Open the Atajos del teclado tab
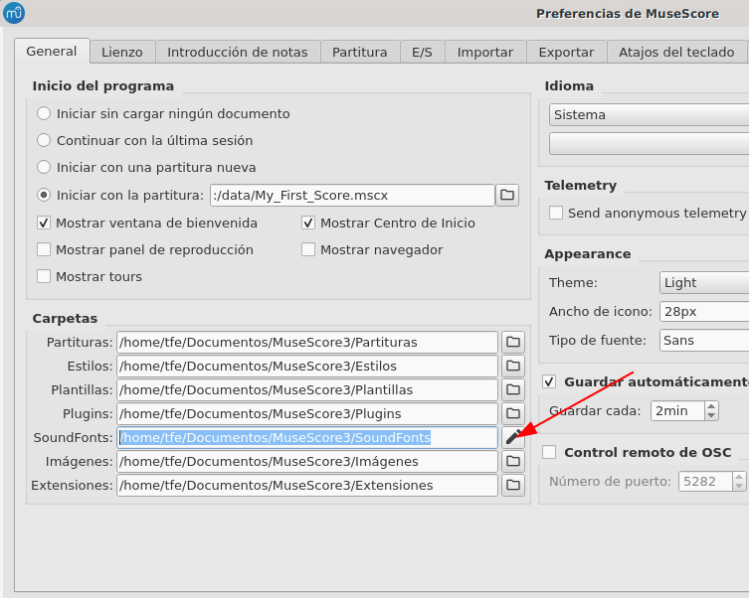This screenshot has height=598, width=749. (x=676, y=52)
